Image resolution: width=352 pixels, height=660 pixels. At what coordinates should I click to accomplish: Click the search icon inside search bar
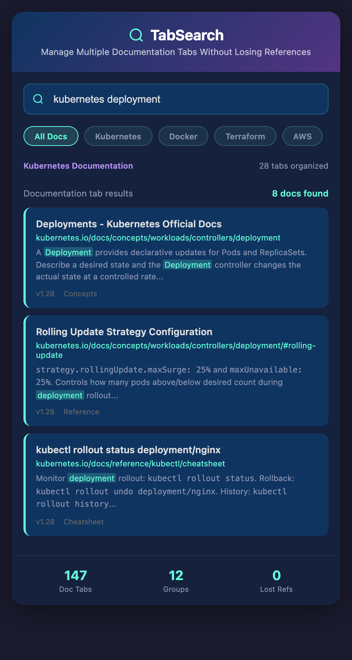click(38, 99)
